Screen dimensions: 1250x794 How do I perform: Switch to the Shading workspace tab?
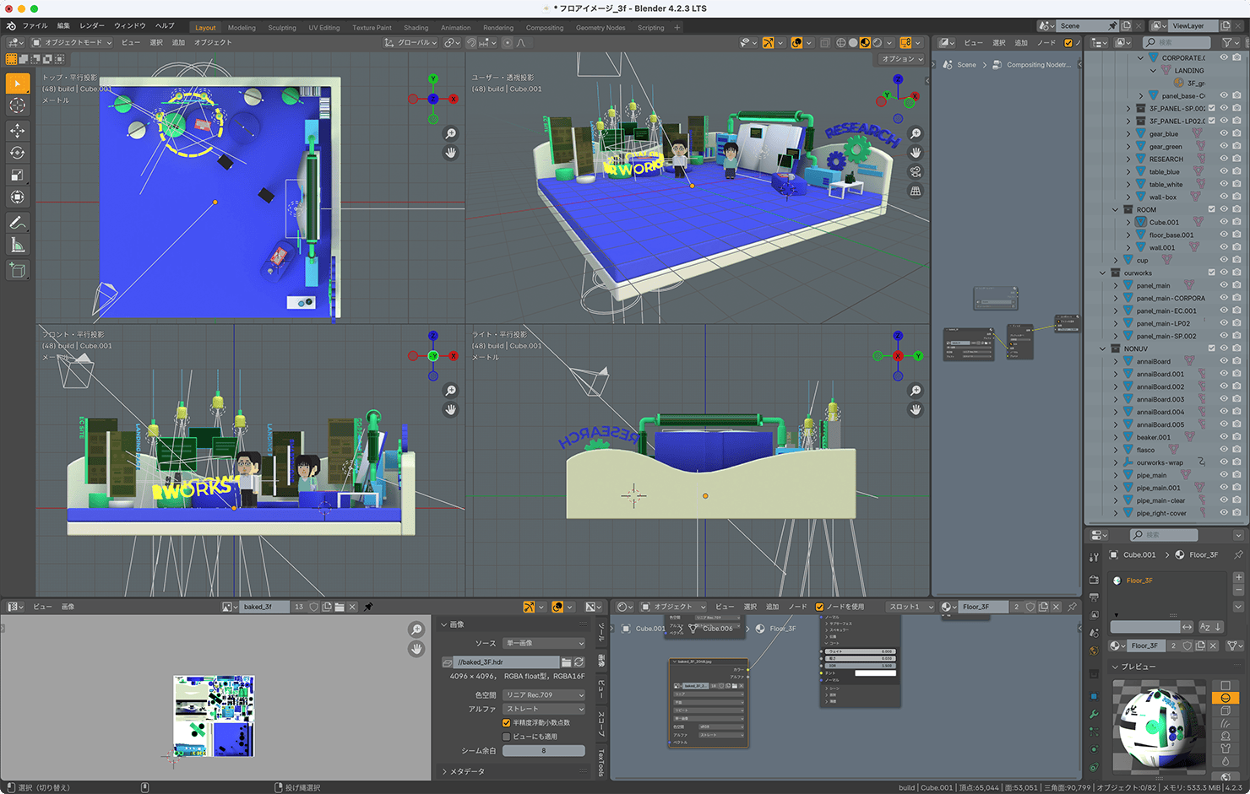[x=416, y=28]
